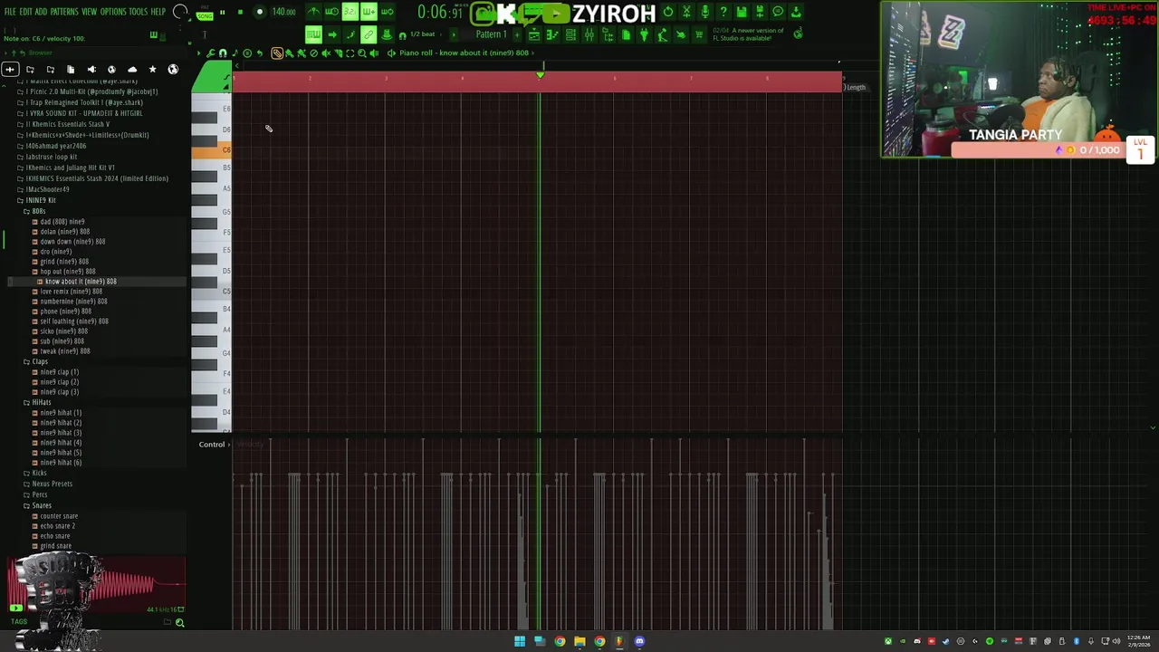1159x652 pixels.
Task: Click the 140.000 tempo field
Action: click(284, 12)
